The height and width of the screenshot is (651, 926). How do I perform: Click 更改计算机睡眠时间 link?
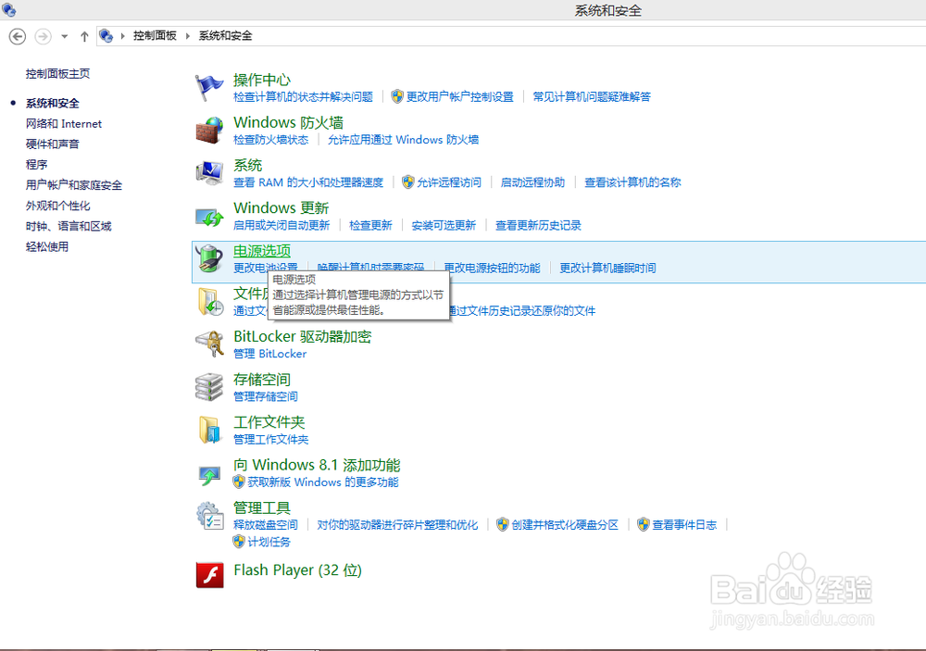[x=607, y=269]
